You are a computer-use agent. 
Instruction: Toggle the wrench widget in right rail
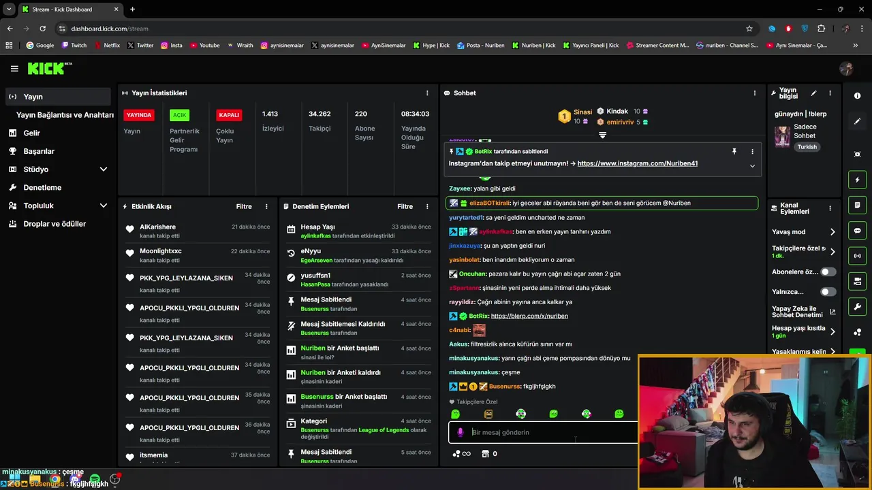click(857, 307)
